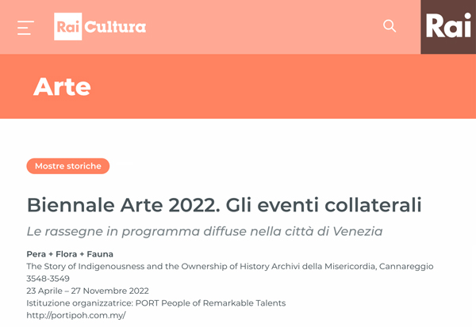Click the Cultura wordmark in header
Image resolution: width=476 pixels, height=327 pixels.
(115, 27)
